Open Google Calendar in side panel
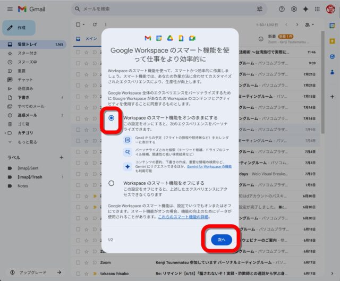Image resolution: width=340 pixels, height=281 pixels. pos(332,25)
